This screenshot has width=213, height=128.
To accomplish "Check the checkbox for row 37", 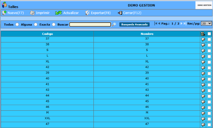I will 209,40.
